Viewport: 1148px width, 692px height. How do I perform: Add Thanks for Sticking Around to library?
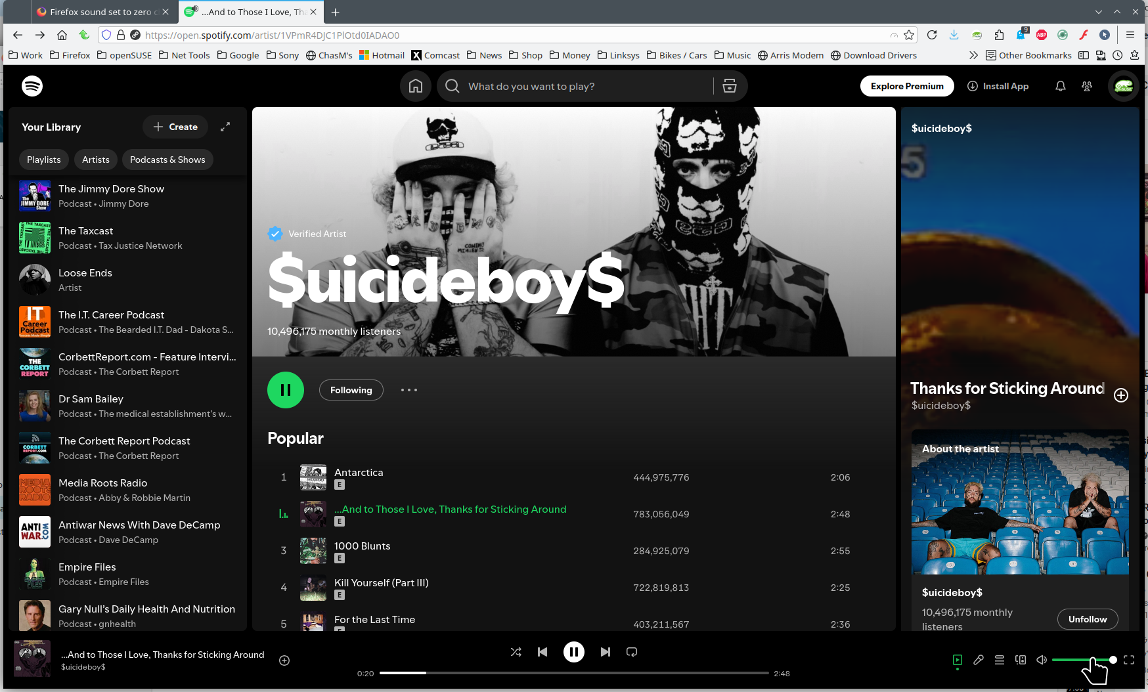pyautogui.click(x=1121, y=395)
